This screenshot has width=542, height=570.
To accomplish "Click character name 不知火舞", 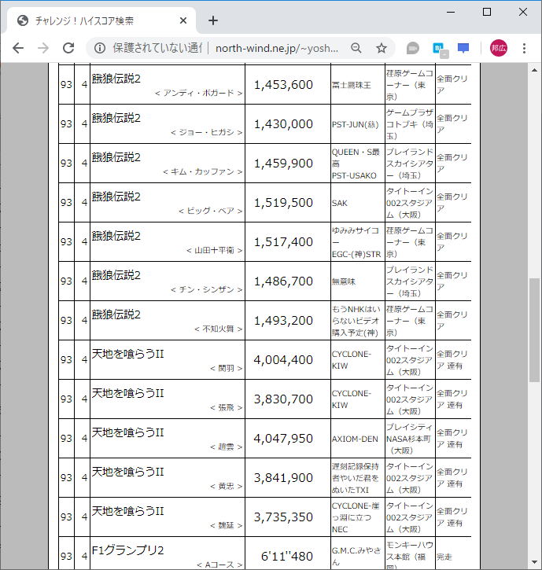I will [218, 329].
